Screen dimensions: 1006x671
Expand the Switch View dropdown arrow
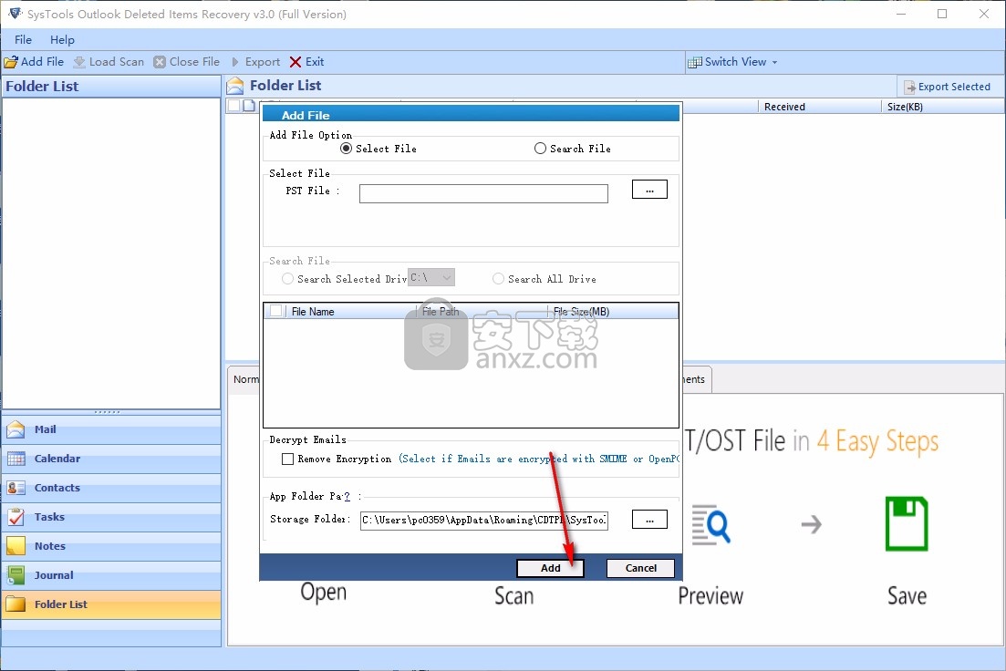pos(774,63)
